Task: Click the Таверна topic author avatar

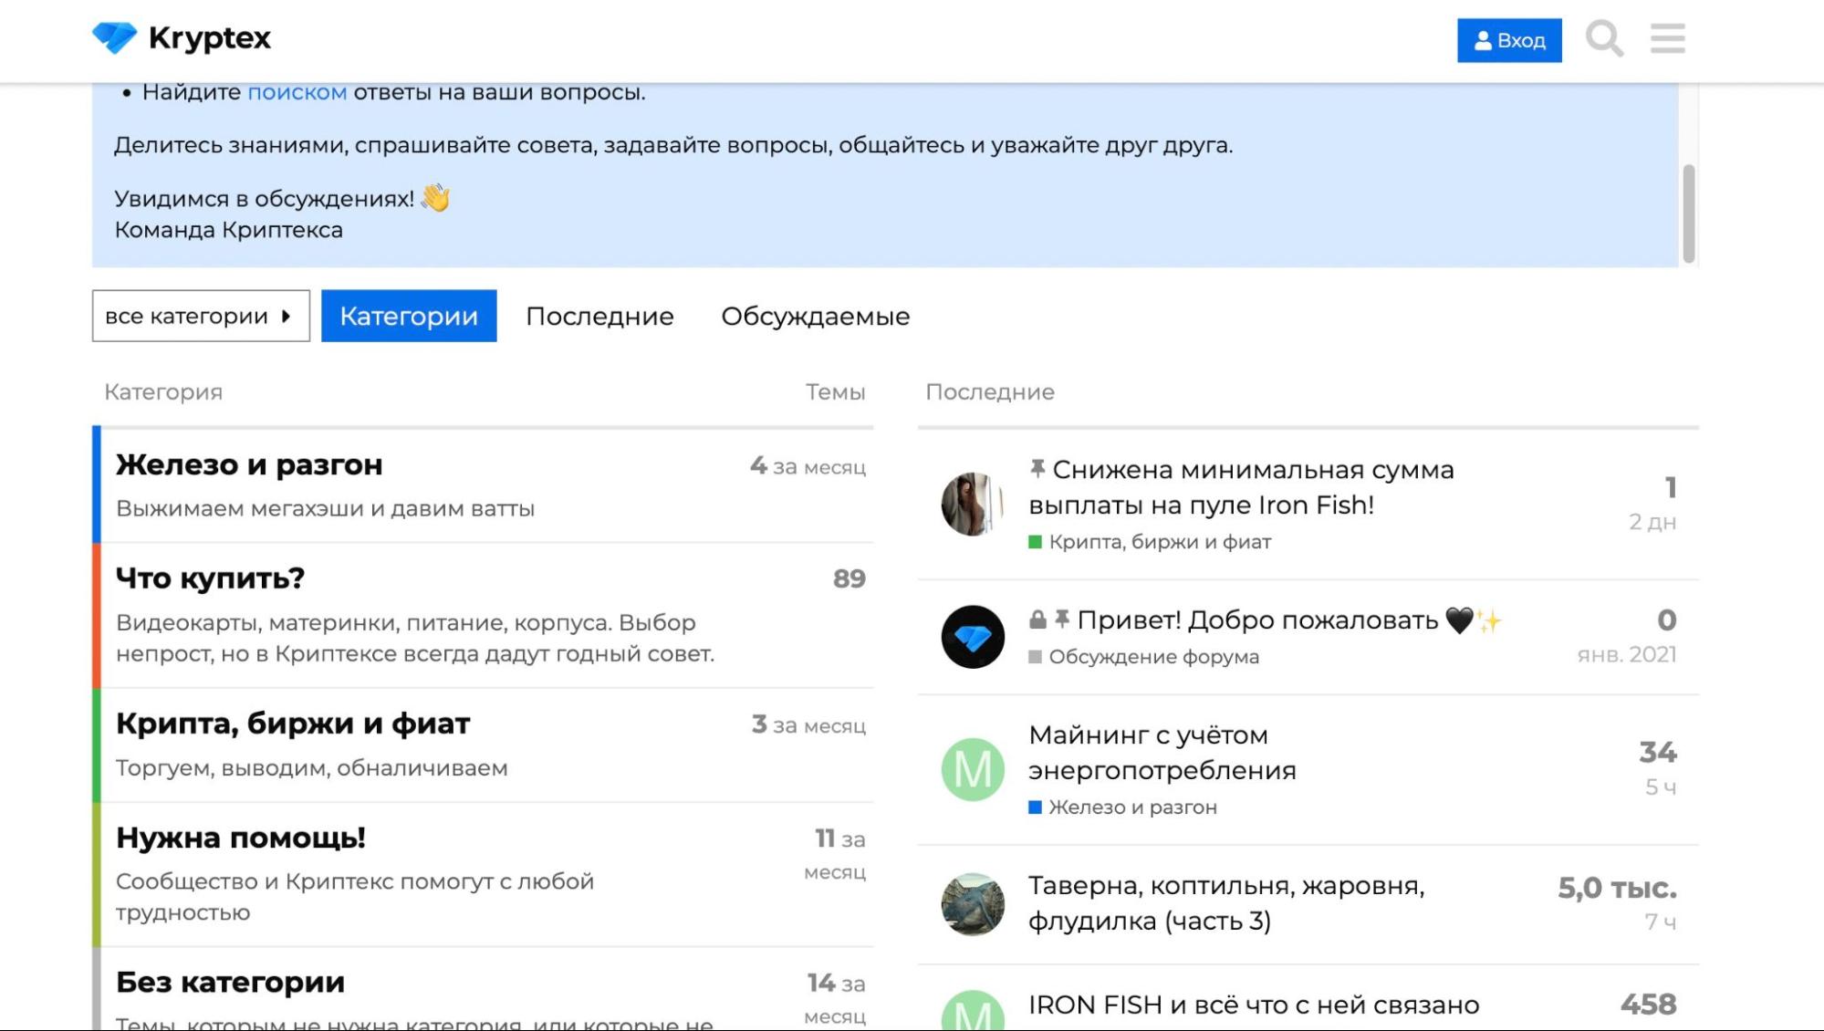Action: [972, 904]
